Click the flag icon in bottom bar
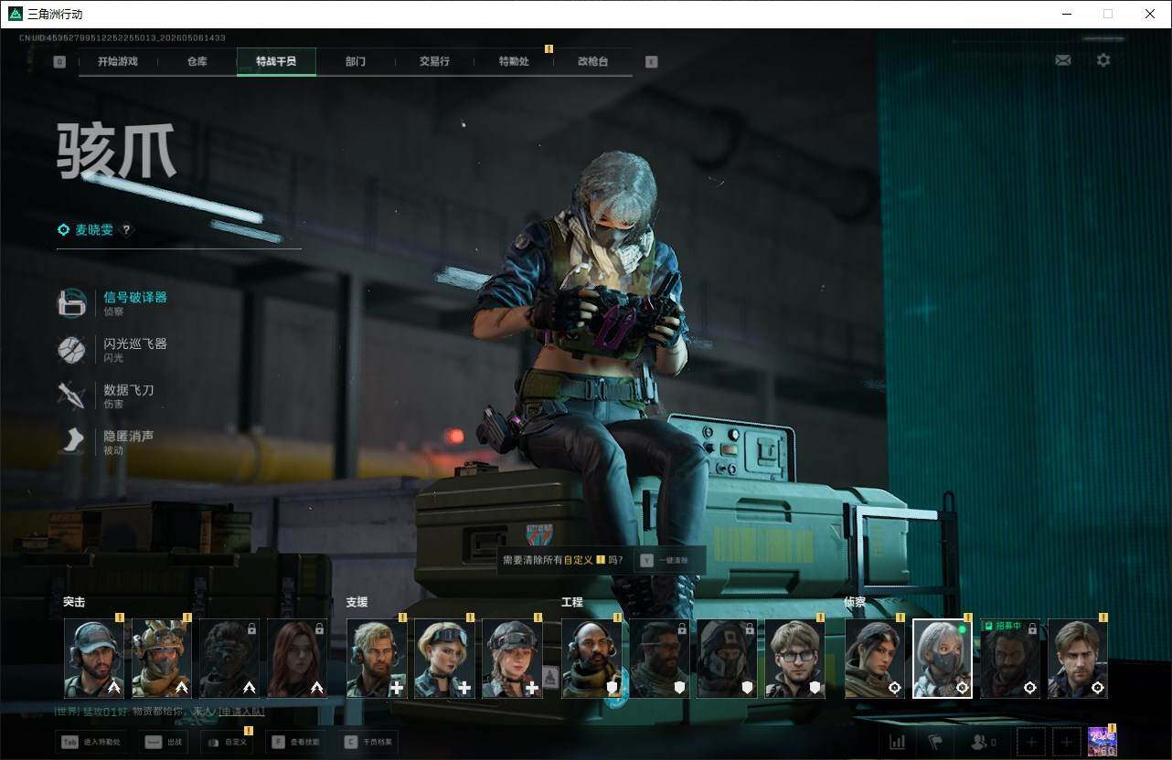Screen dimensions: 1172x760 [x=934, y=742]
